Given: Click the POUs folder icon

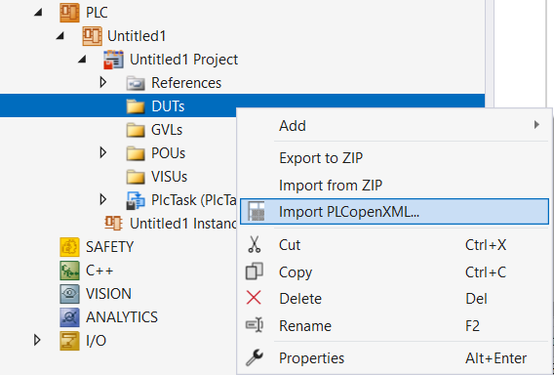Looking at the screenshot, I should pos(136,153).
